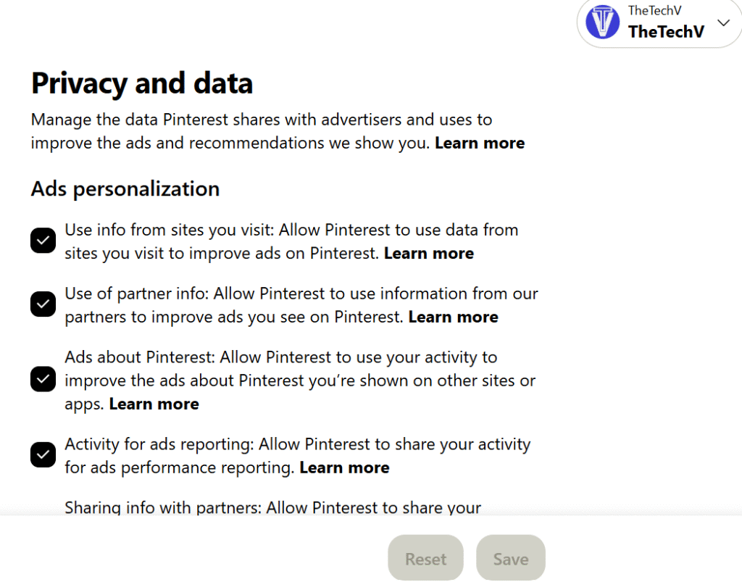Uncheck 'Activity for ads reporting' checkbox
This screenshot has width=742, height=582.
[43, 454]
